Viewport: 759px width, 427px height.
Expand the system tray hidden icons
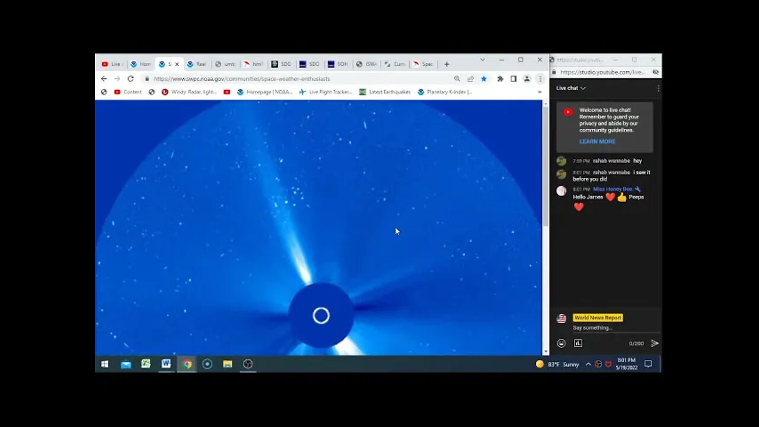point(588,364)
